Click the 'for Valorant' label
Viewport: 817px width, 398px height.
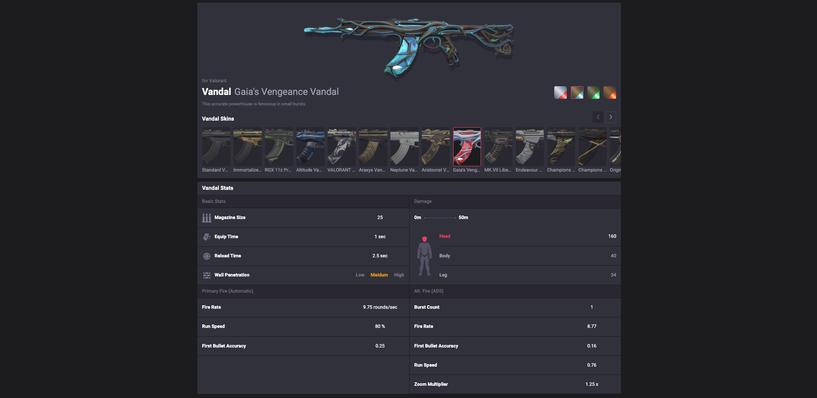click(214, 81)
